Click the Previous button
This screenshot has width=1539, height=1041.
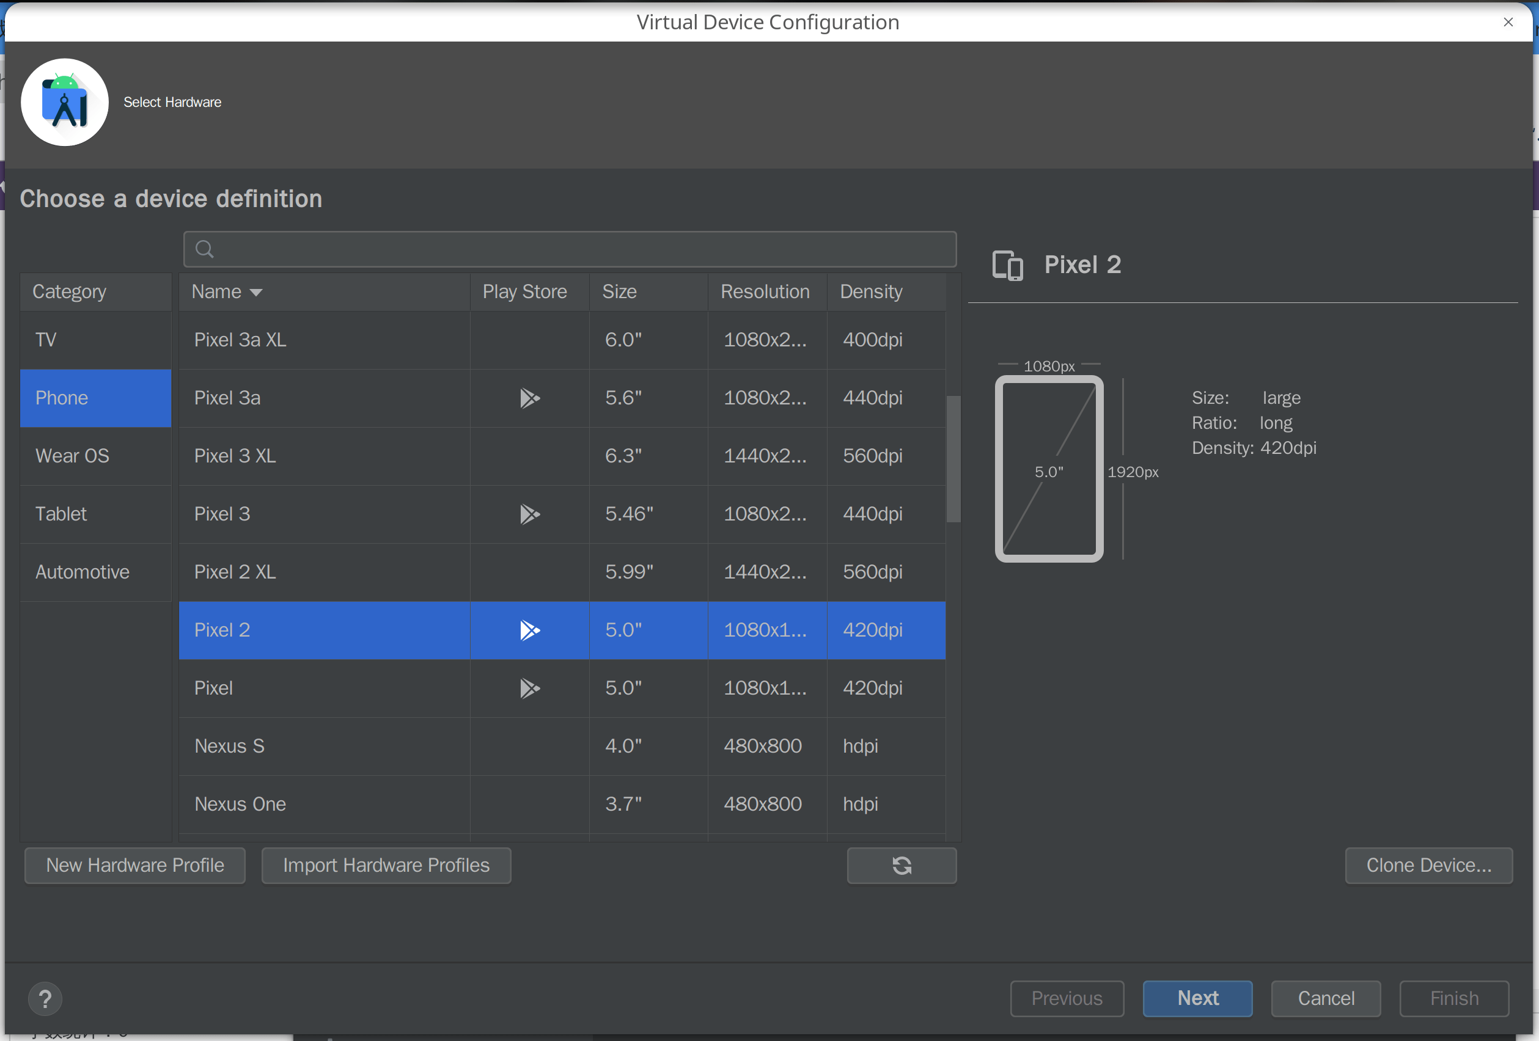click(1067, 998)
